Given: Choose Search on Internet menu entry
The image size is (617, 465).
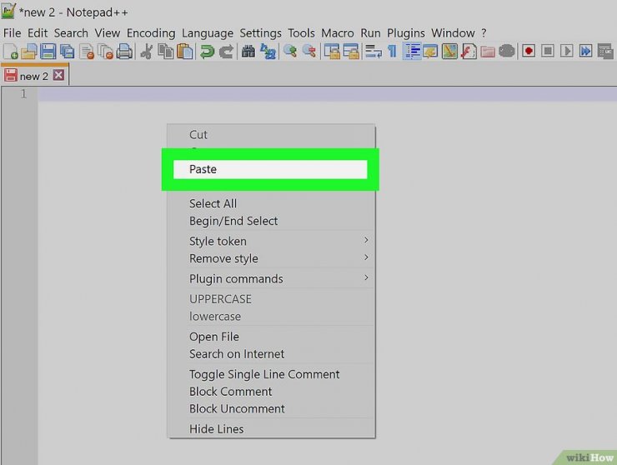Looking at the screenshot, I should click(x=272, y=353).
